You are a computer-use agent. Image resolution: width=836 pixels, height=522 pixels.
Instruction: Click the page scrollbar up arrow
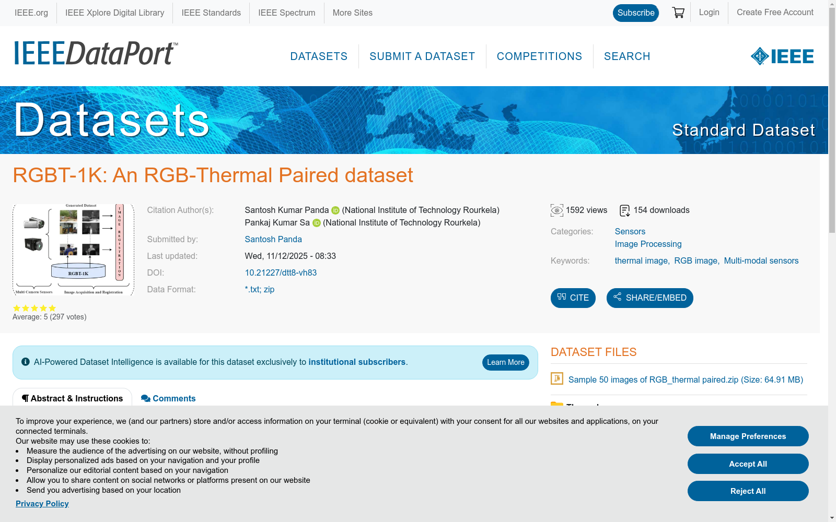tap(832, 4)
